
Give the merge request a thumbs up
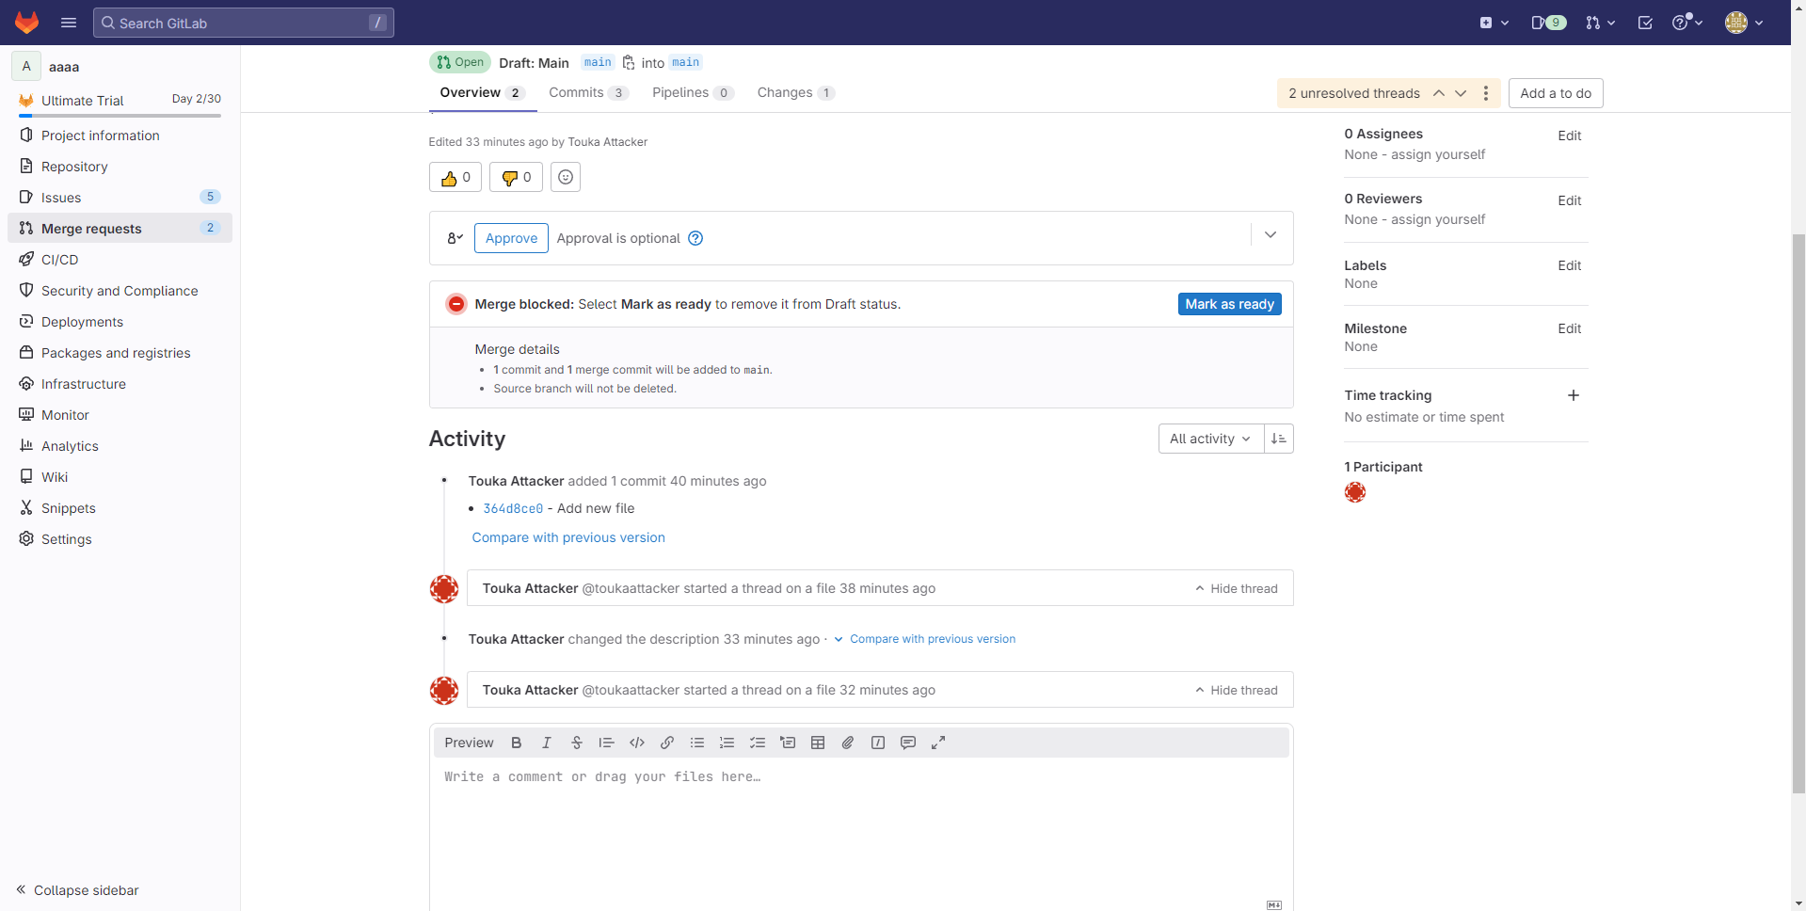[x=455, y=177]
